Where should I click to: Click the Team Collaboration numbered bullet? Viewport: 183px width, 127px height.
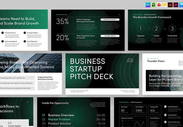click(x=25, y=41)
